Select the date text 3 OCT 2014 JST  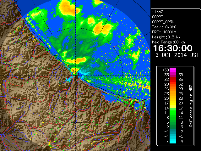pyautogui.click(x=177, y=55)
